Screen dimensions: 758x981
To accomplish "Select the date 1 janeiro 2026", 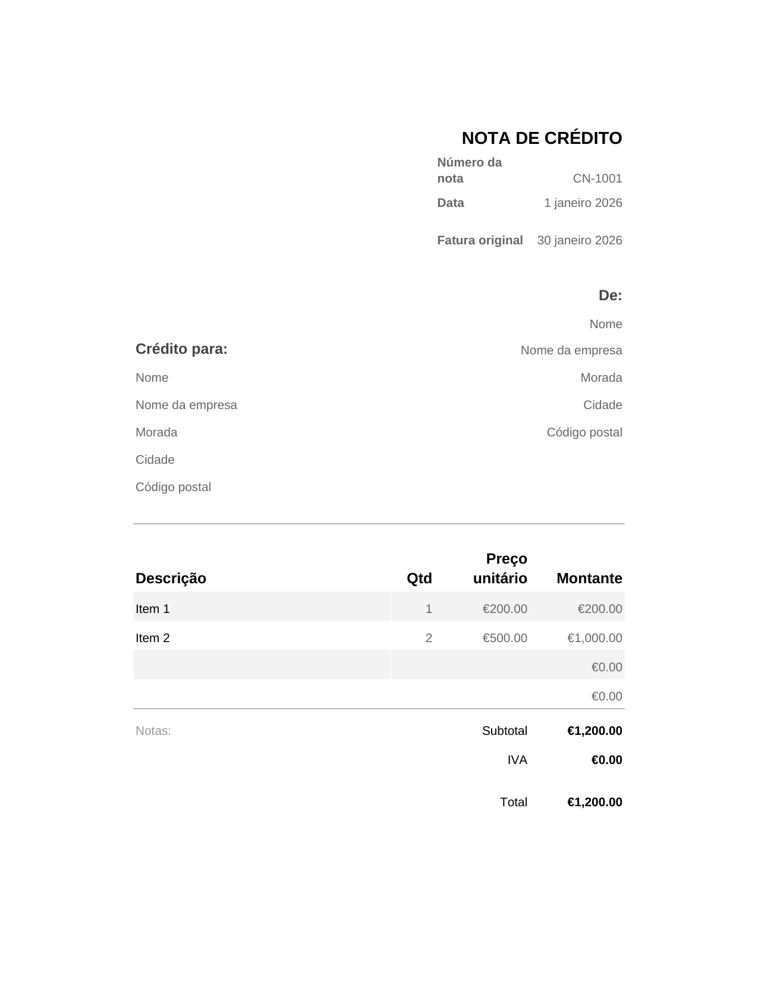I will tap(583, 203).
